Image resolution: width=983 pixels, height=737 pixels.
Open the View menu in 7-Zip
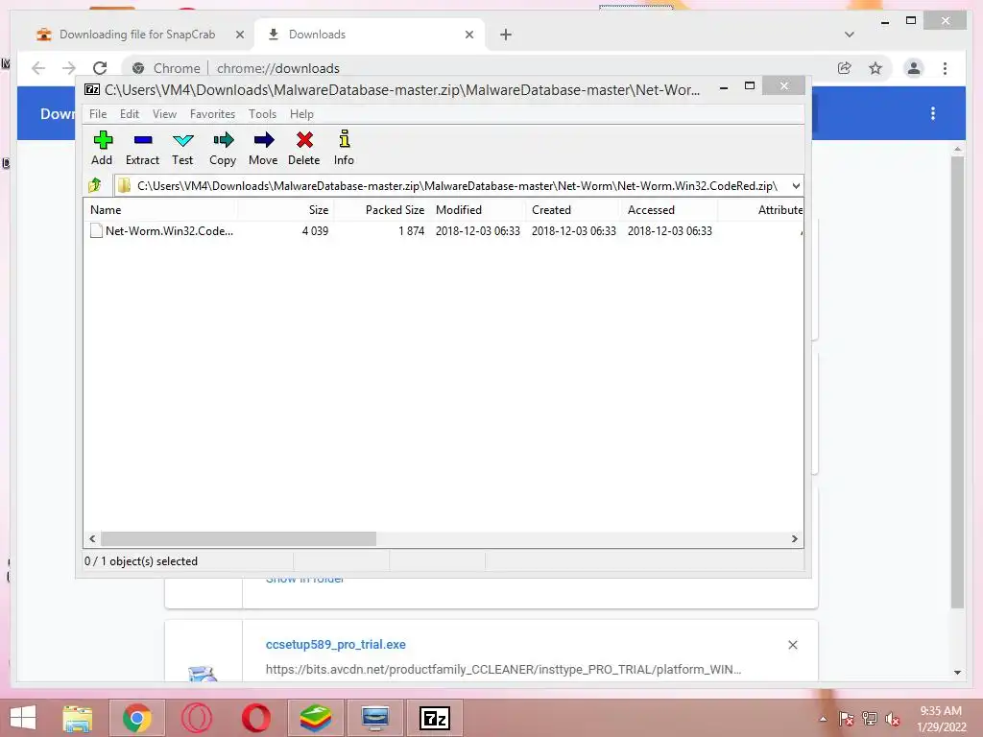pos(164,114)
